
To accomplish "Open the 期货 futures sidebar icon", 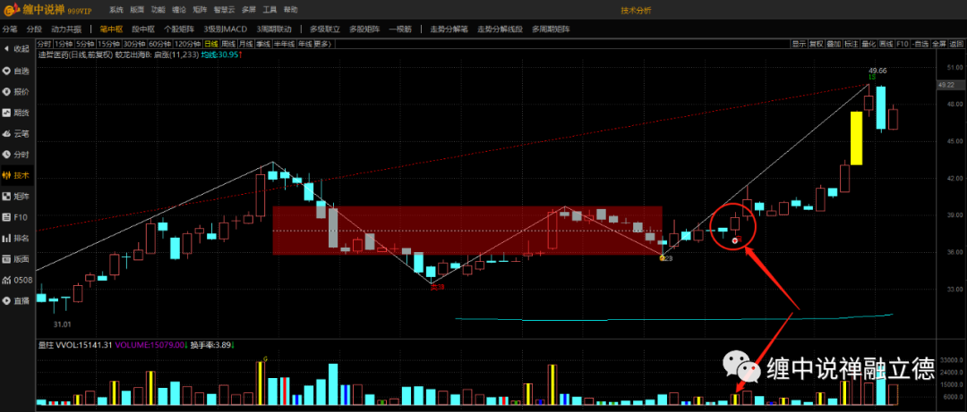I will [x=17, y=113].
